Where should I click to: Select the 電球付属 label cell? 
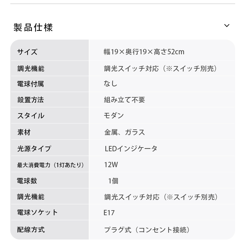tap(30, 84)
